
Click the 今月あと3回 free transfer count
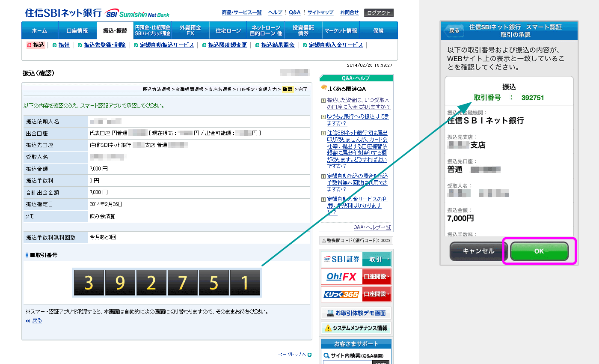[x=103, y=237]
